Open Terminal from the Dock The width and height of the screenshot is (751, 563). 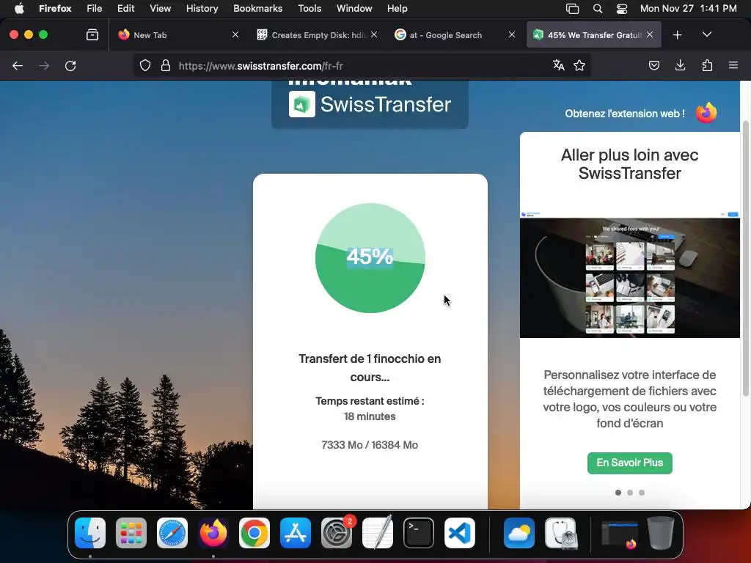click(419, 533)
